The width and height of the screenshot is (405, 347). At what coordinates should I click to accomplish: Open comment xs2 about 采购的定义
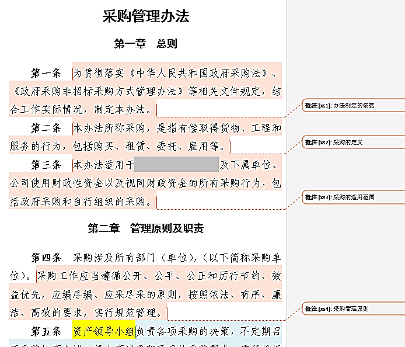[353, 142]
